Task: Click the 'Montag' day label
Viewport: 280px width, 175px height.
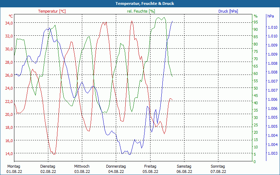Action: (14, 167)
